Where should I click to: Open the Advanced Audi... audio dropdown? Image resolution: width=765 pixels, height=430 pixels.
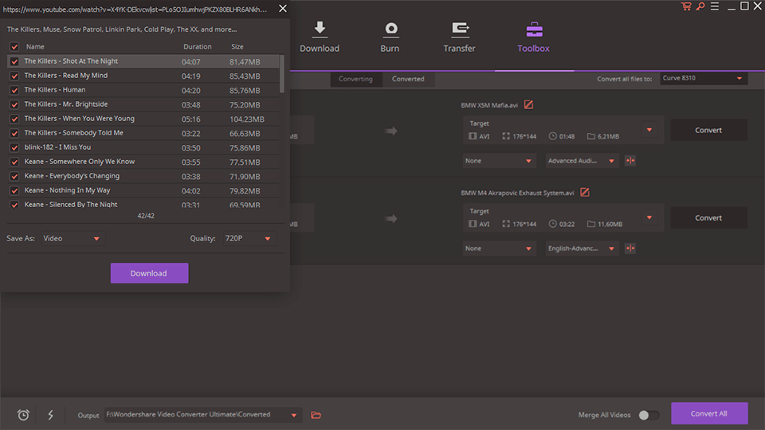click(582, 160)
